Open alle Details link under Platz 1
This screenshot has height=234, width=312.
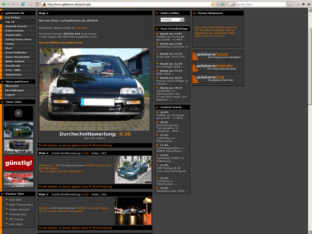point(65,145)
